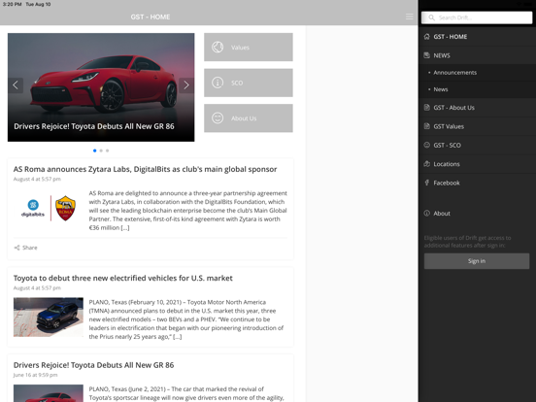Click the NEWS section icon in sidebar

coord(426,55)
